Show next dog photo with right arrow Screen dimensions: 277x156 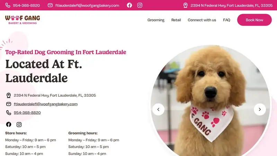tap(260, 110)
